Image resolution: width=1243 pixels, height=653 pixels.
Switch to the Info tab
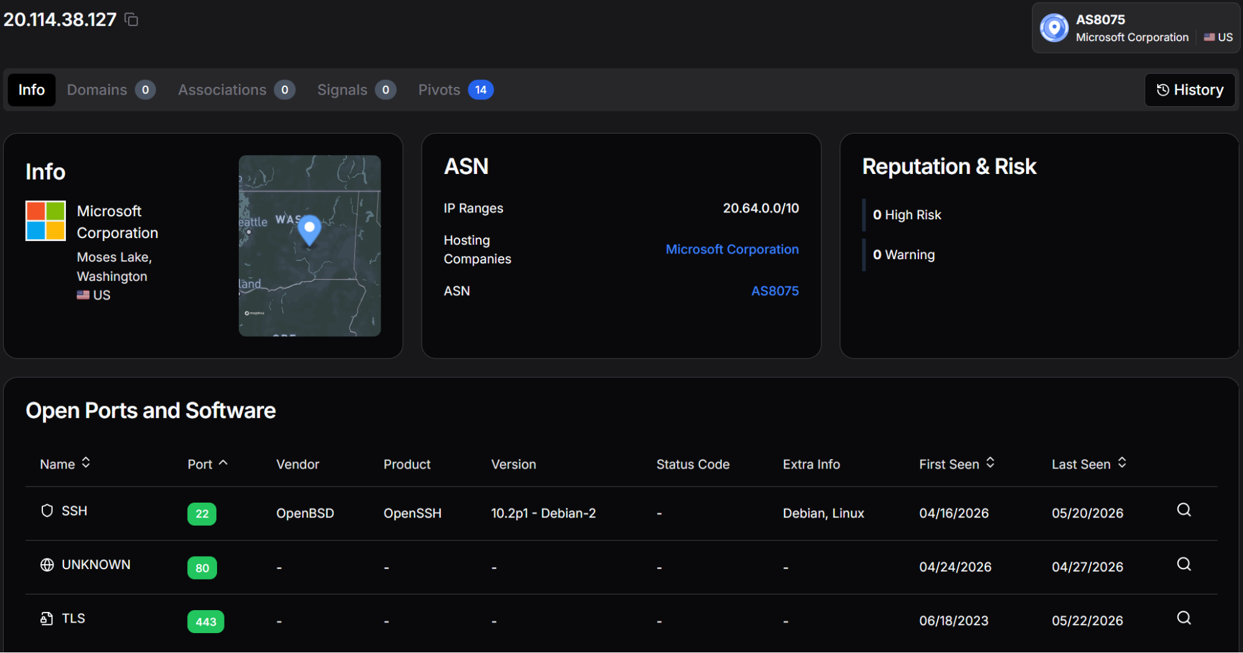pos(32,90)
